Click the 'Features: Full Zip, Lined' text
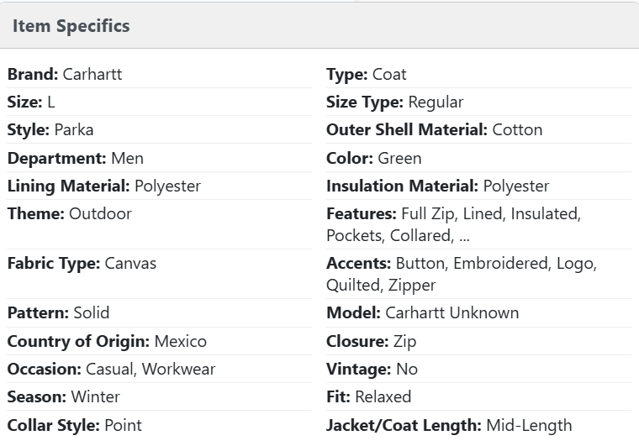Image resolution: width=639 pixels, height=446 pixels. (x=414, y=213)
